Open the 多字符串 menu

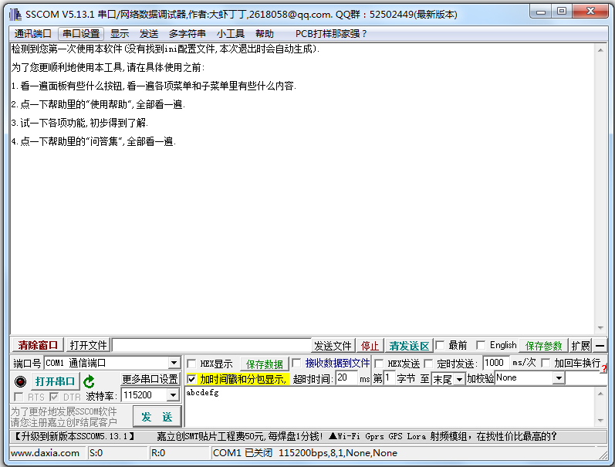point(187,34)
